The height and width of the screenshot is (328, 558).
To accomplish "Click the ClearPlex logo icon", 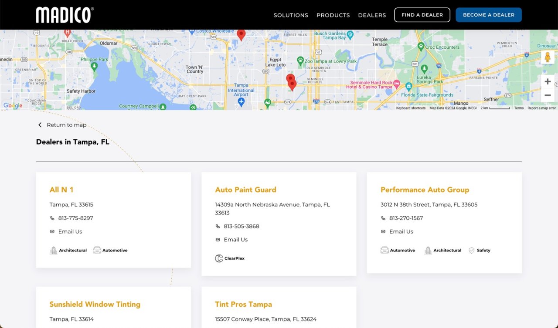I will [219, 258].
